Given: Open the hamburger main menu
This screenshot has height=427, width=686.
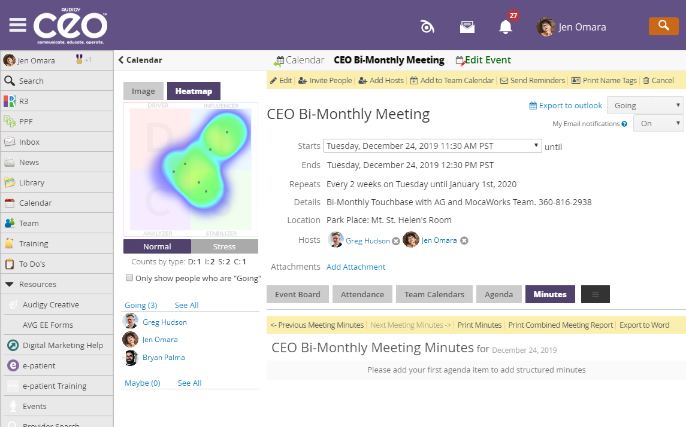Looking at the screenshot, I should pos(17,25).
